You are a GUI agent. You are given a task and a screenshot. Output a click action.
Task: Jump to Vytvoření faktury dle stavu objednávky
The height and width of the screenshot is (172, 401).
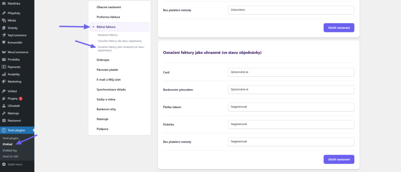coord(120,41)
